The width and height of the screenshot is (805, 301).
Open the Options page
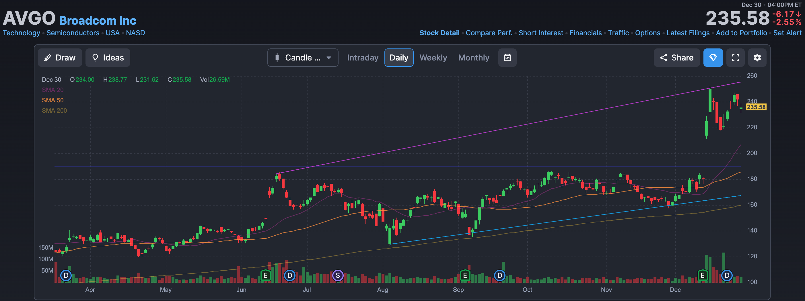(x=647, y=33)
